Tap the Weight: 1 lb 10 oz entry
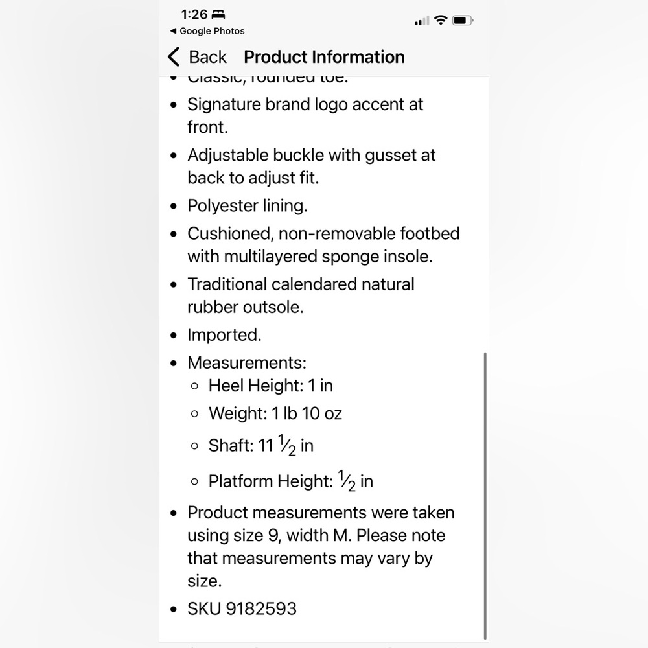Image resolution: width=648 pixels, height=648 pixels. click(275, 413)
